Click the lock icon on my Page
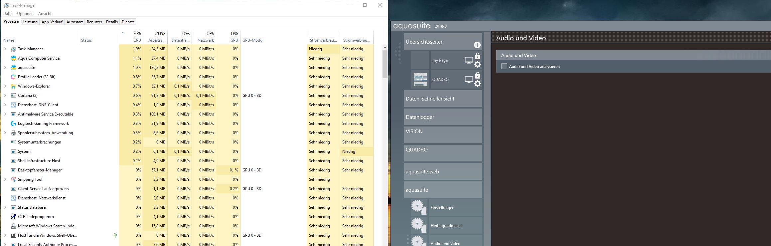 [x=478, y=56]
